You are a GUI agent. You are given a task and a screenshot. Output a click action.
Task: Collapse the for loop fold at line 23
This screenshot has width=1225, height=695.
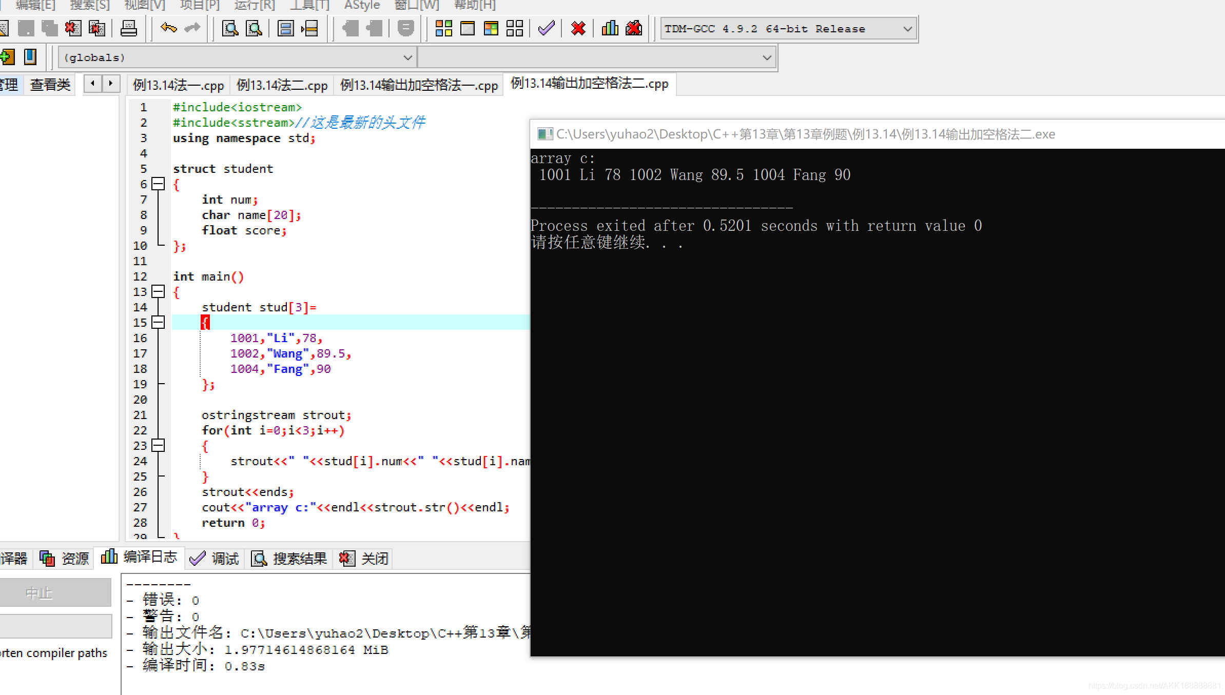(159, 445)
